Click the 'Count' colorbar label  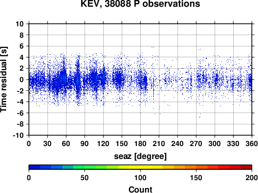pyautogui.click(x=140, y=189)
